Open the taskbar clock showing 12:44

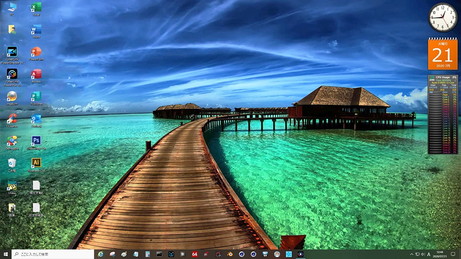(x=440, y=254)
